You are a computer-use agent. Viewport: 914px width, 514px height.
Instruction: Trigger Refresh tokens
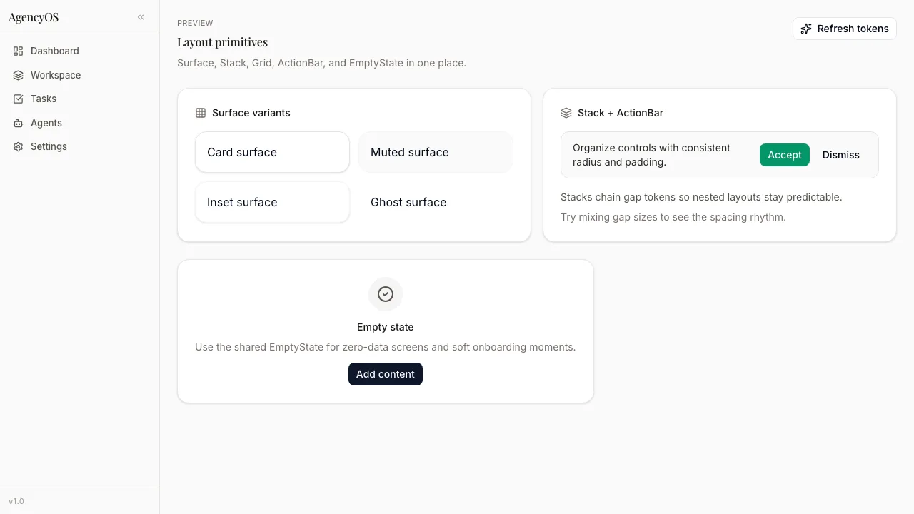click(x=845, y=29)
